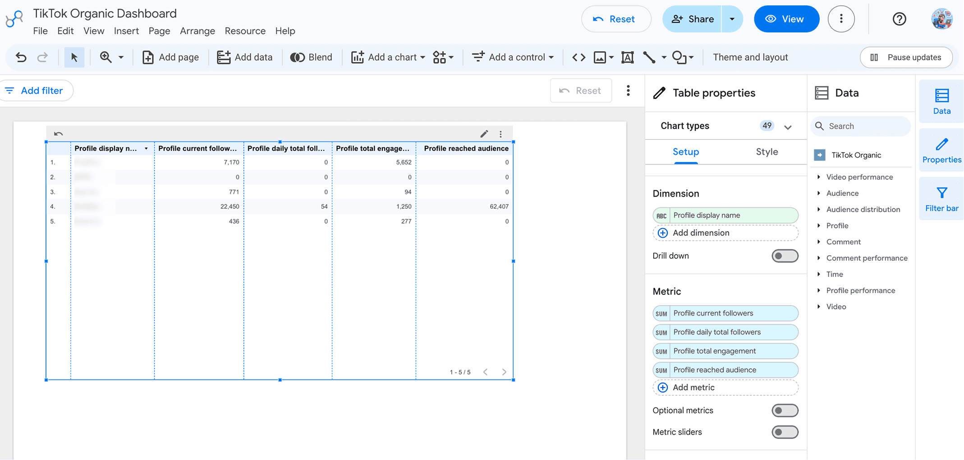This screenshot has width=964, height=460.
Task: Open the Page menu
Action: pyautogui.click(x=159, y=31)
